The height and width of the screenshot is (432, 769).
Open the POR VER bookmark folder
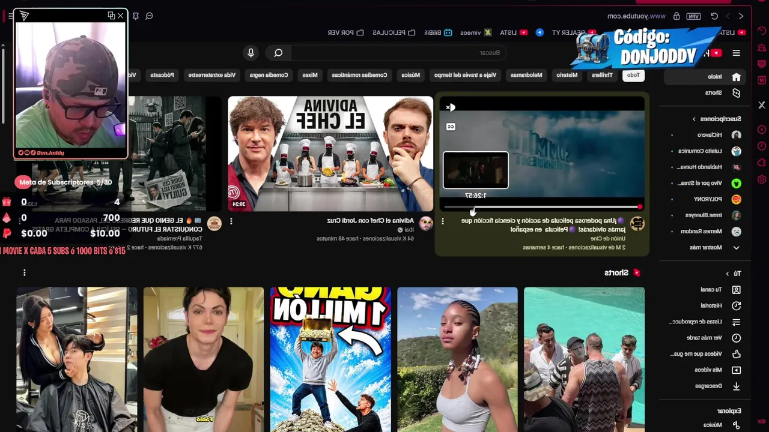[345, 32]
